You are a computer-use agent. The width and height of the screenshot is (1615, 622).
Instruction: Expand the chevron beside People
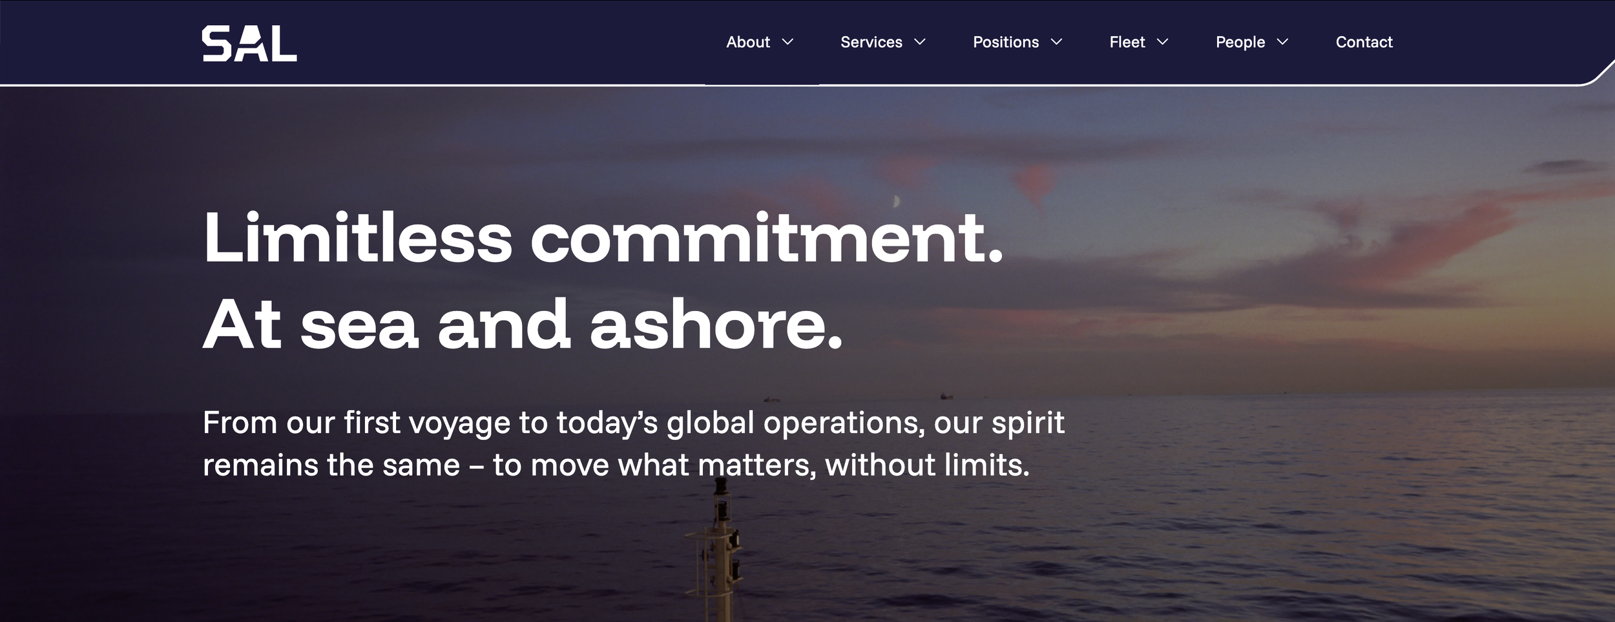1282,42
